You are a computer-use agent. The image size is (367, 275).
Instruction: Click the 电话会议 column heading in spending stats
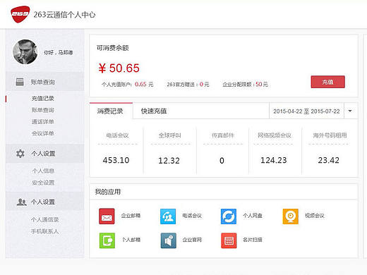pos(117,135)
